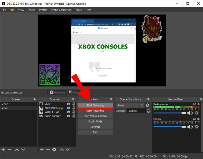Open the Profile menu
The height and width of the screenshot is (159, 203).
[x=43, y=10]
